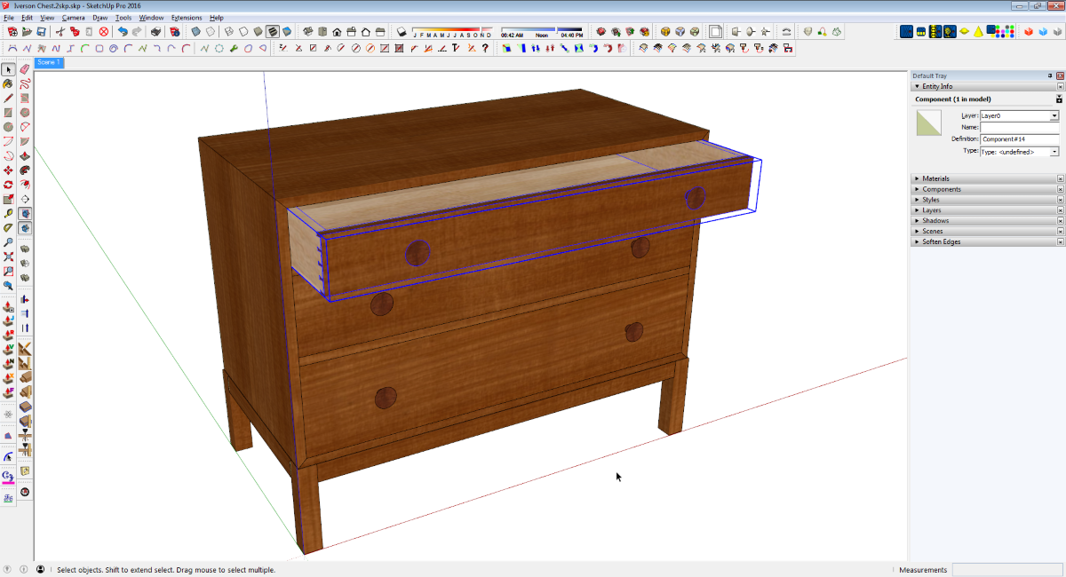Open the Type dropdown in Entity Info
Screen dimensions: 1066x577
1054,152
